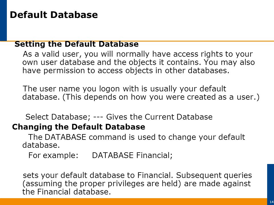Click the paragraph starting 'sets your default database'
Viewport: 274px width, 205px height.
tap(137, 184)
